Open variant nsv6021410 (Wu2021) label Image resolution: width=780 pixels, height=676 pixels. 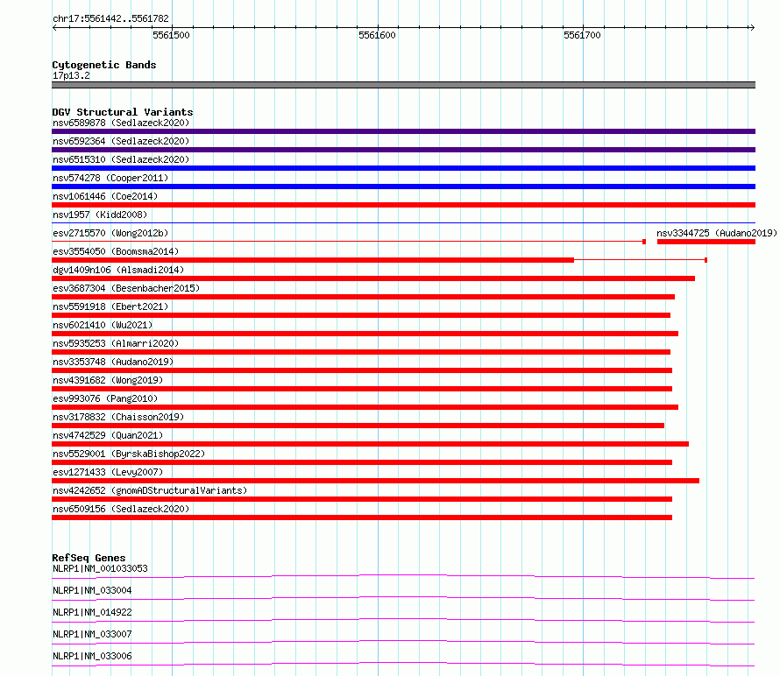coord(103,325)
